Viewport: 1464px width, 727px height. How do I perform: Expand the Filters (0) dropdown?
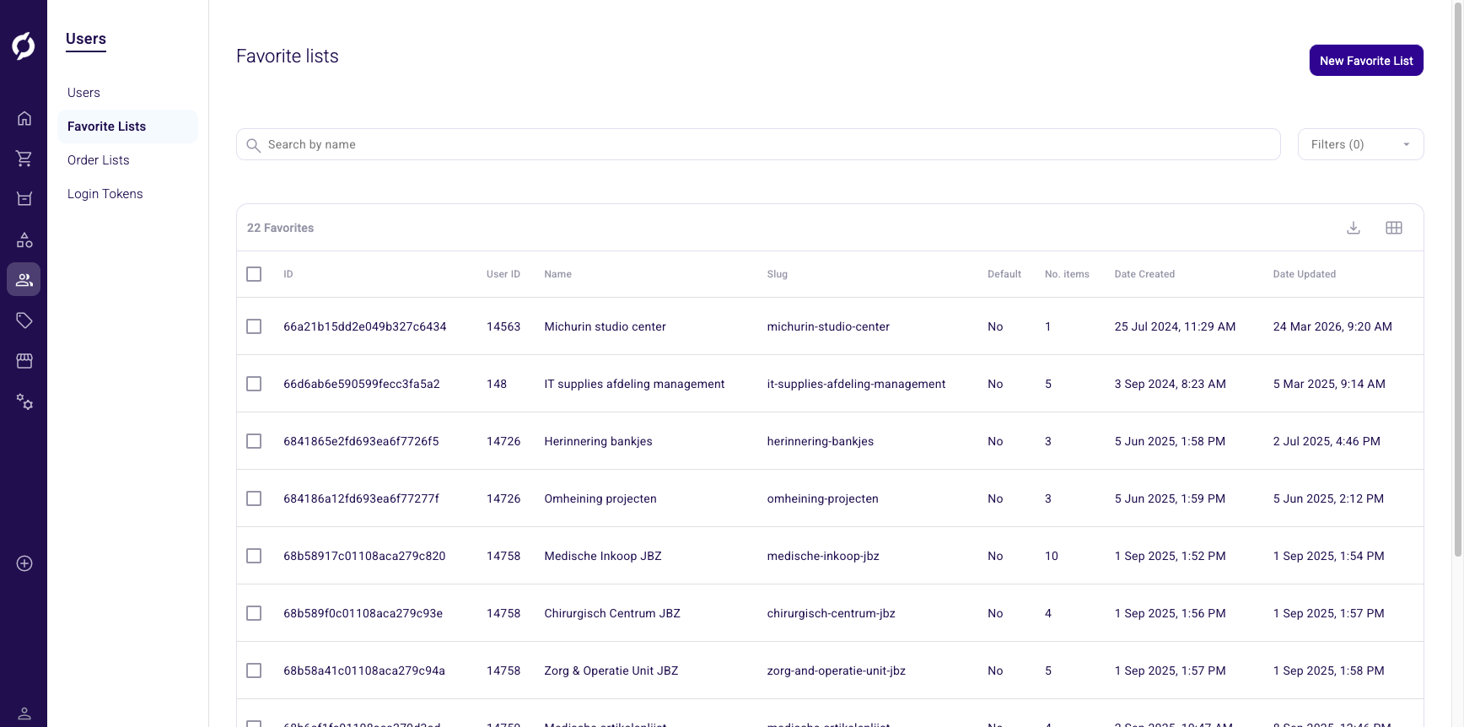[x=1360, y=144]
